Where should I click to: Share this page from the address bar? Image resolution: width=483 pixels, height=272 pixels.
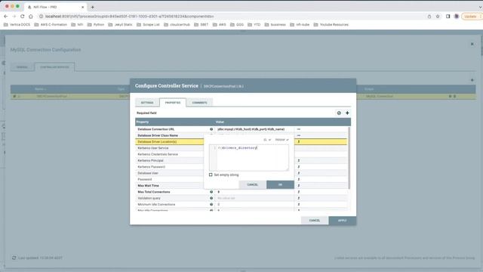coord(429,17)
